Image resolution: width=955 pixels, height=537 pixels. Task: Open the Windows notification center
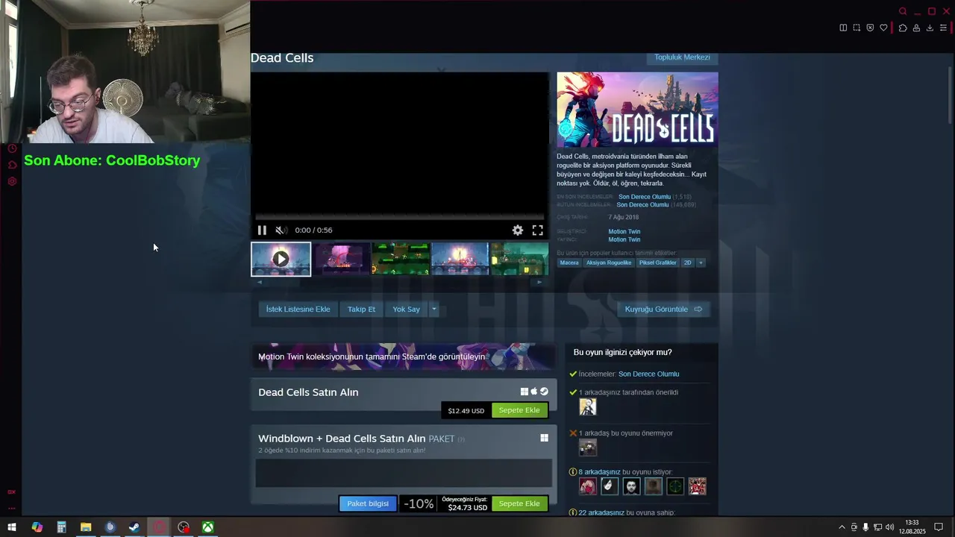939,527
